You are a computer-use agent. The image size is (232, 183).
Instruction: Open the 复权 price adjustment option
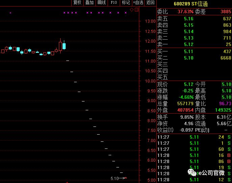tap(77, 3)
